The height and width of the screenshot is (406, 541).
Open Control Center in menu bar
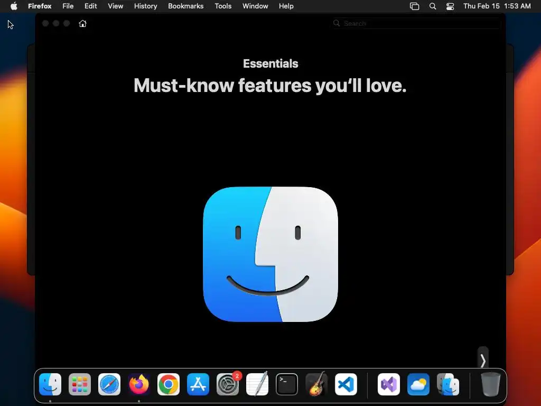[x=450, y=6]
